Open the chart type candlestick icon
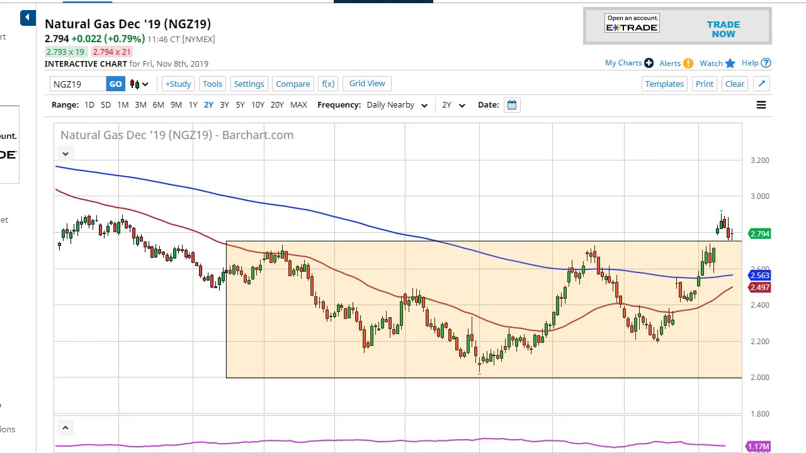Screen dimensions: 806x453 point(135,84)
